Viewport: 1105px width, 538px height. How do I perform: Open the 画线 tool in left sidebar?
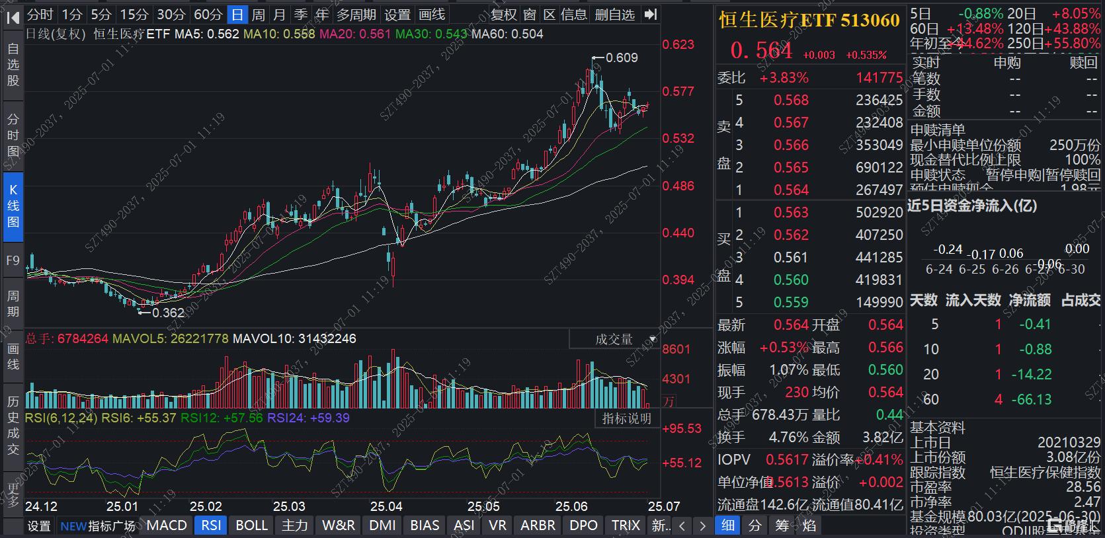[13, 356]
